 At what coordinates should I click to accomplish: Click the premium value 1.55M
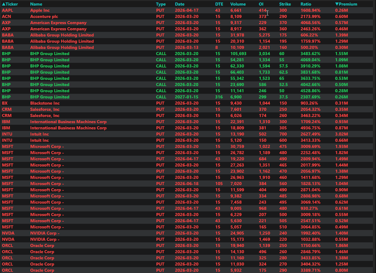click(342, 54)
